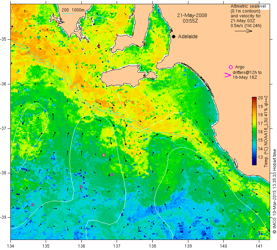Click the IMOS copyright timestamp text

pos(274,191)
